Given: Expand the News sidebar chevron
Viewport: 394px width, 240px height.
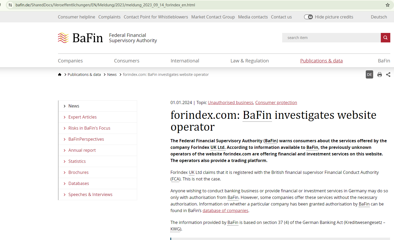Looking at the screenshot, I should click(64, 106).
